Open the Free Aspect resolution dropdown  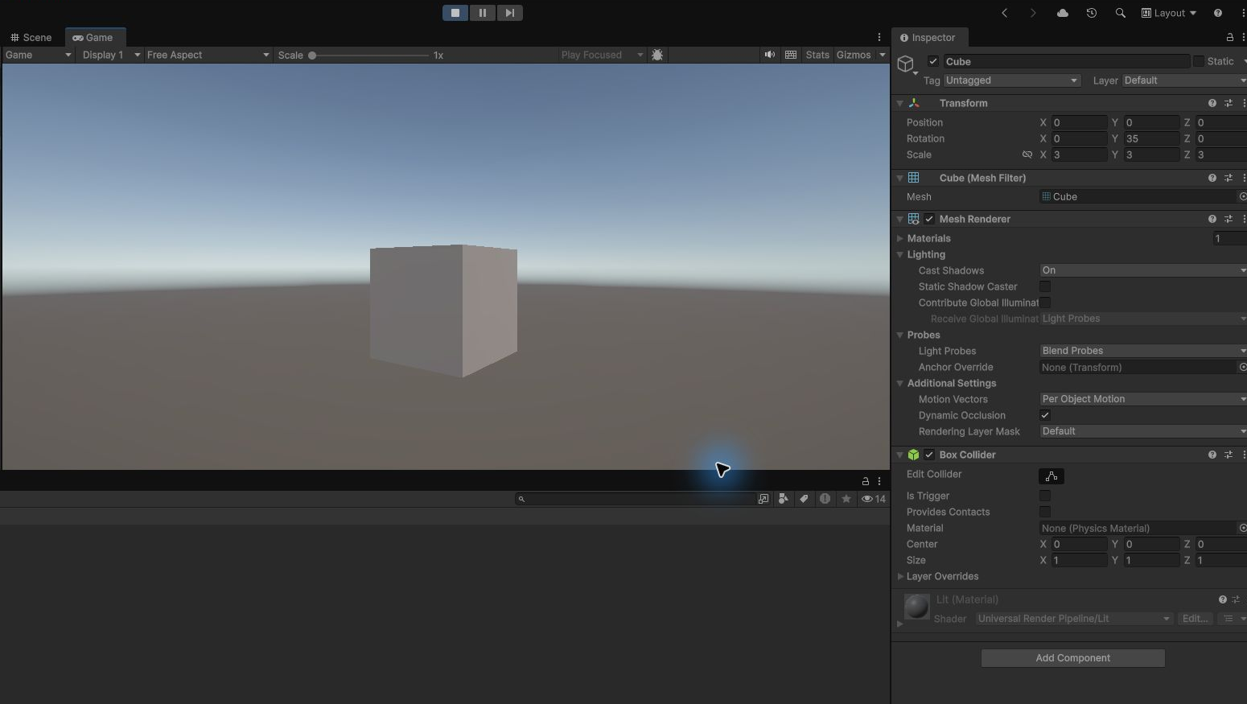208,55
